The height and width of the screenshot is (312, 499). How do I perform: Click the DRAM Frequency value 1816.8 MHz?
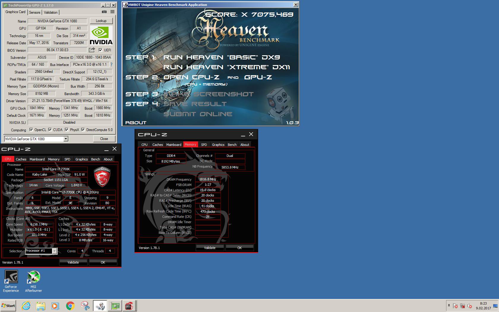click(x=208, y=179)
